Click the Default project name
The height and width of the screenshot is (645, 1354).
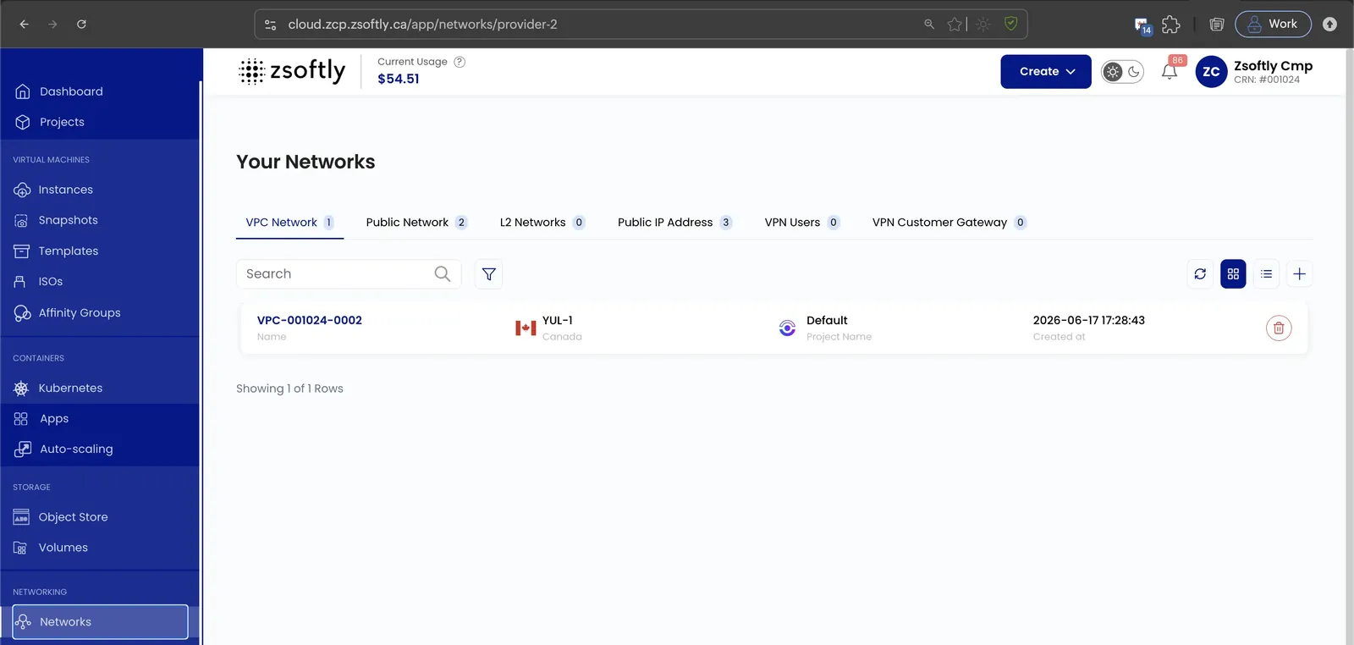[827, 320]
